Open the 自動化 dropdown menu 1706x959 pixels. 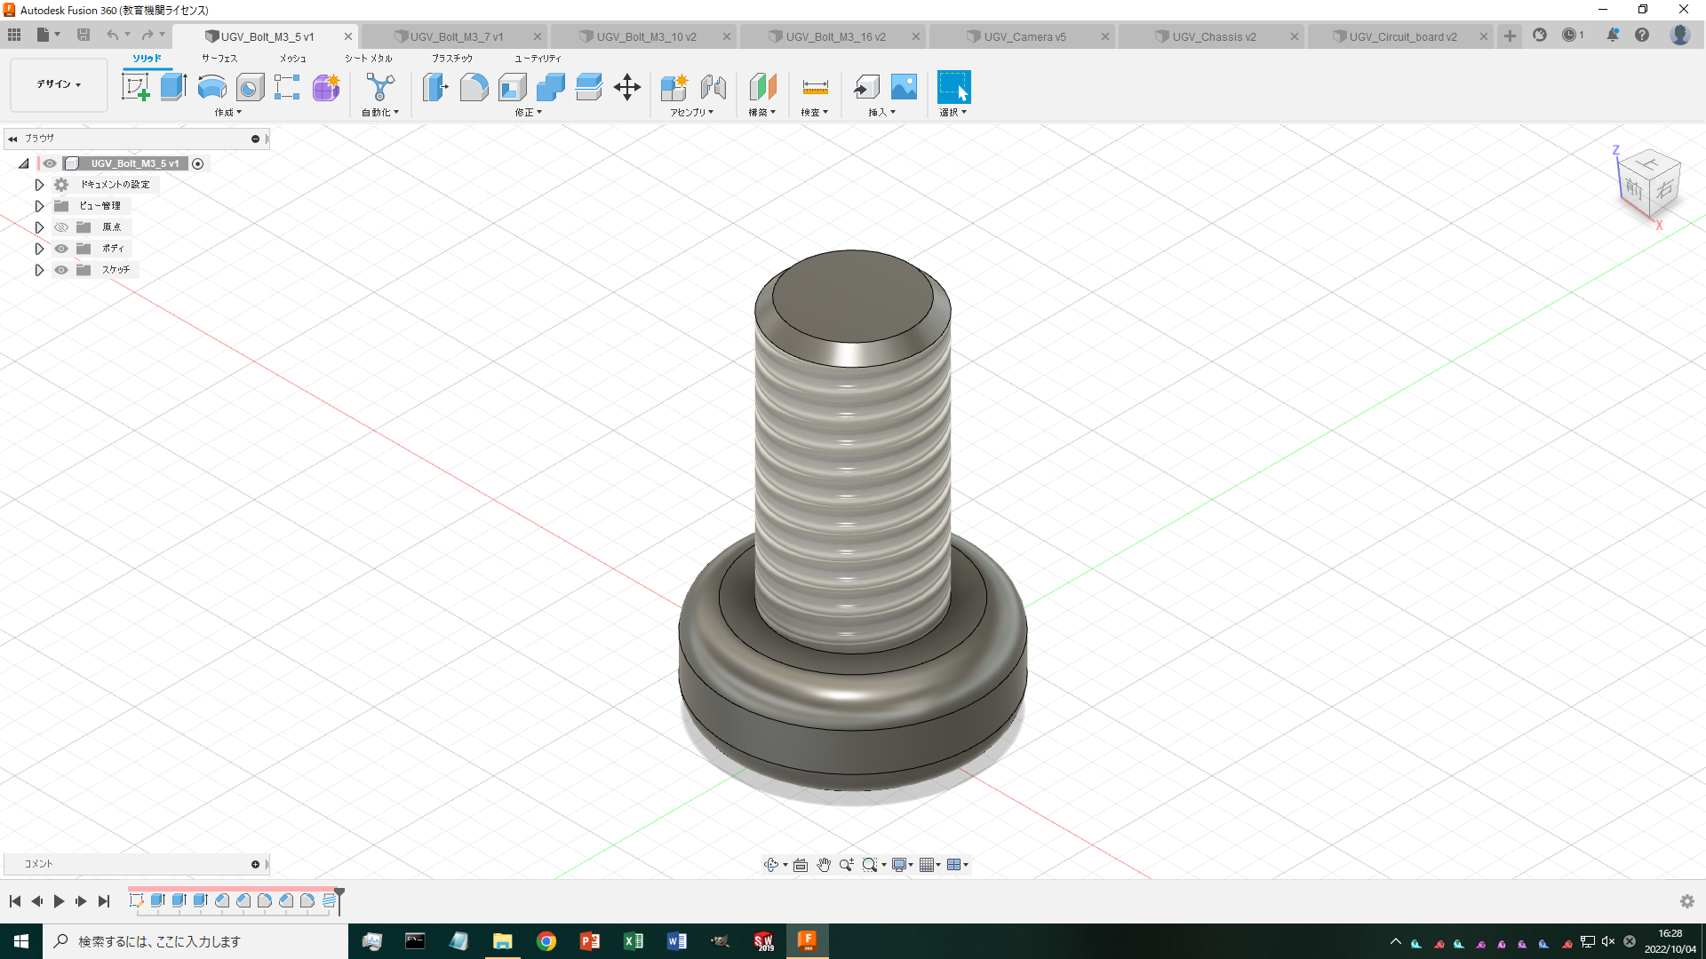point(380,113)
